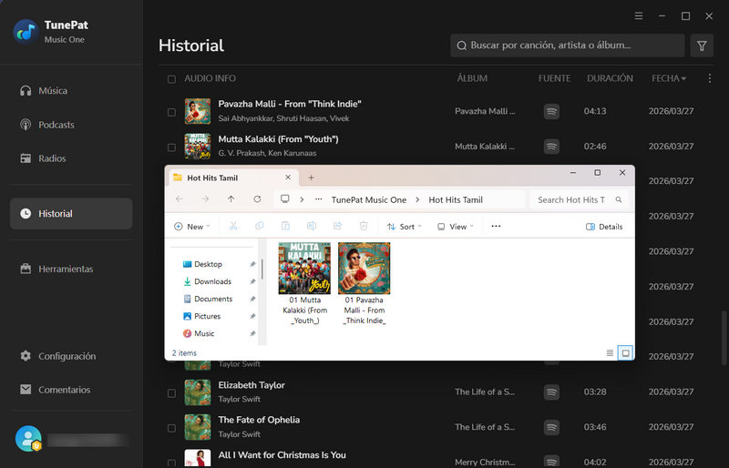Viewport: 729px width, 468px height.
Task: Go up one folder level in Explorer
Action: click(x=231, y=199)
